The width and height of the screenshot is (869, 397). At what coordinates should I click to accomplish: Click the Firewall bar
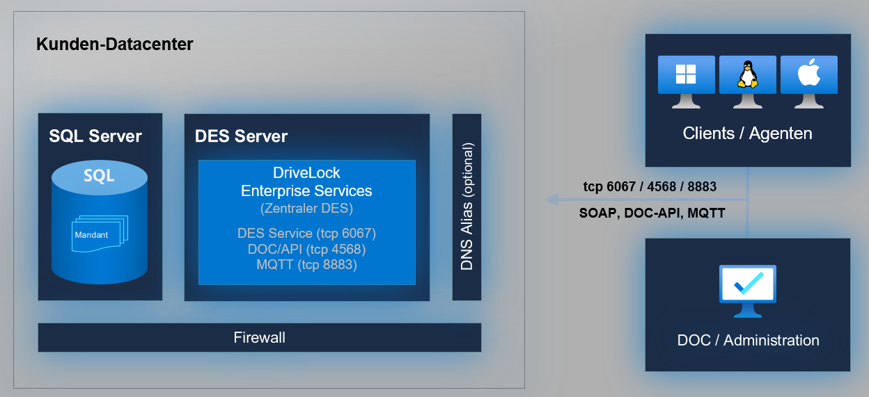(x=259, y=338)
